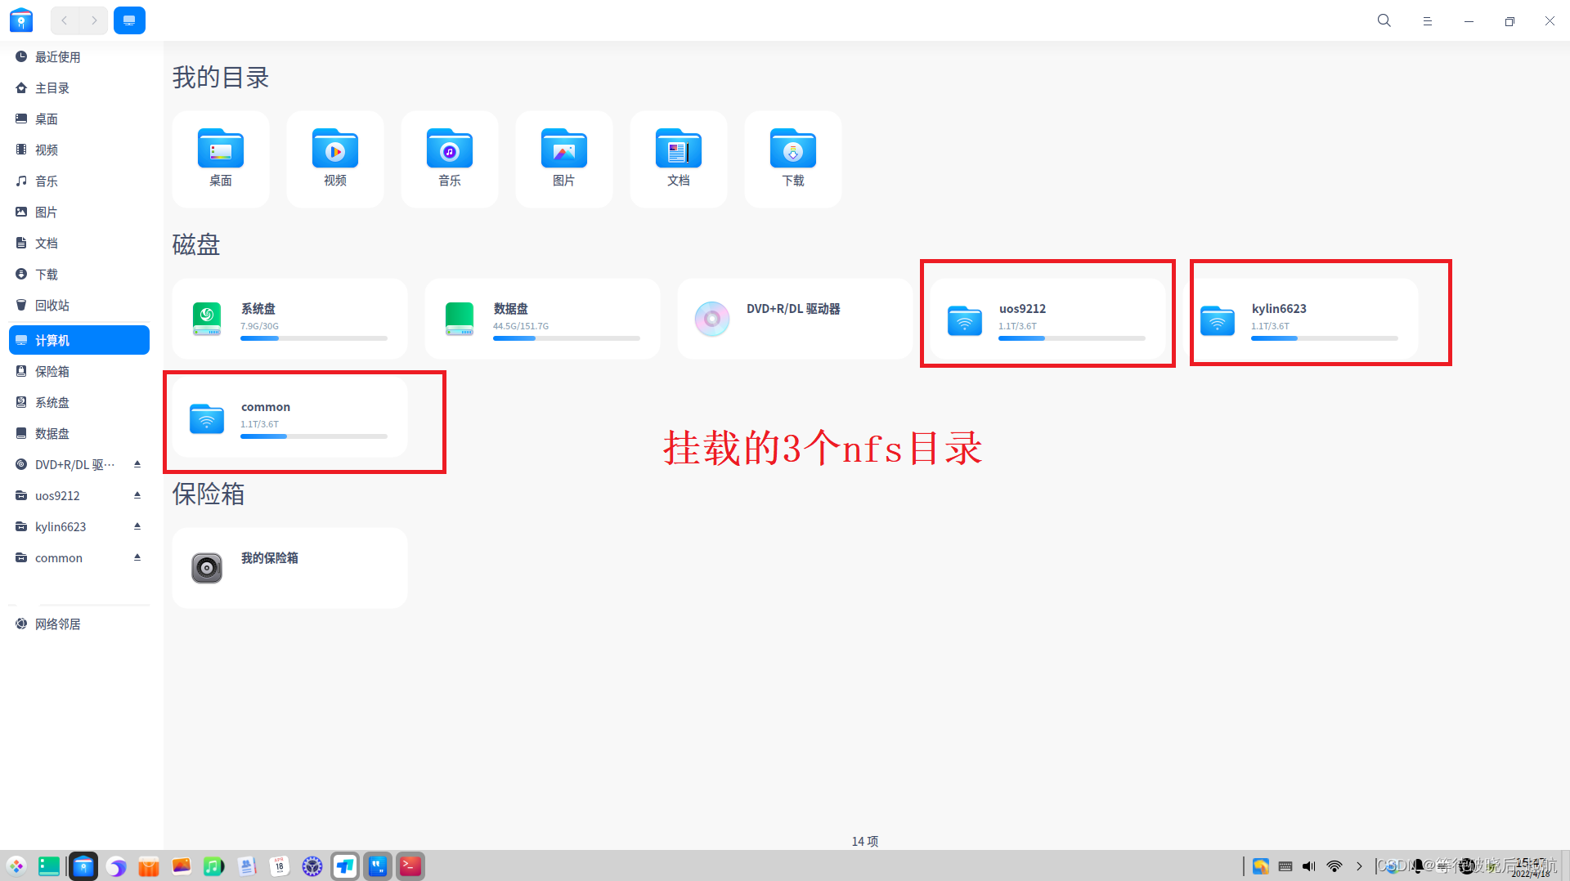Launch the Music player from taskbar
The width and height of the screenshot is (1570, 881).
click(213, 865)
